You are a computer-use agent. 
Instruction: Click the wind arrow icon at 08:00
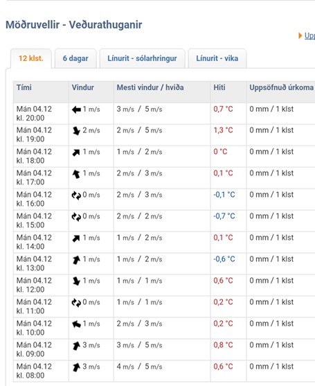coord(76,367)
